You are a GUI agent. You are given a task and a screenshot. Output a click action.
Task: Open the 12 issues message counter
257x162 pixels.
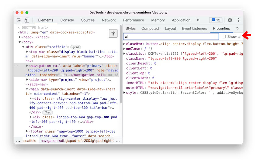pos(216,20)
